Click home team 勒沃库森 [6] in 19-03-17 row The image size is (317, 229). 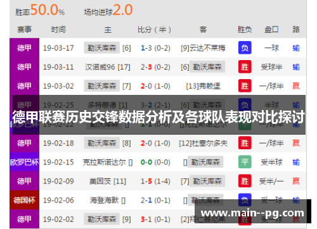[x=107, y=48]
